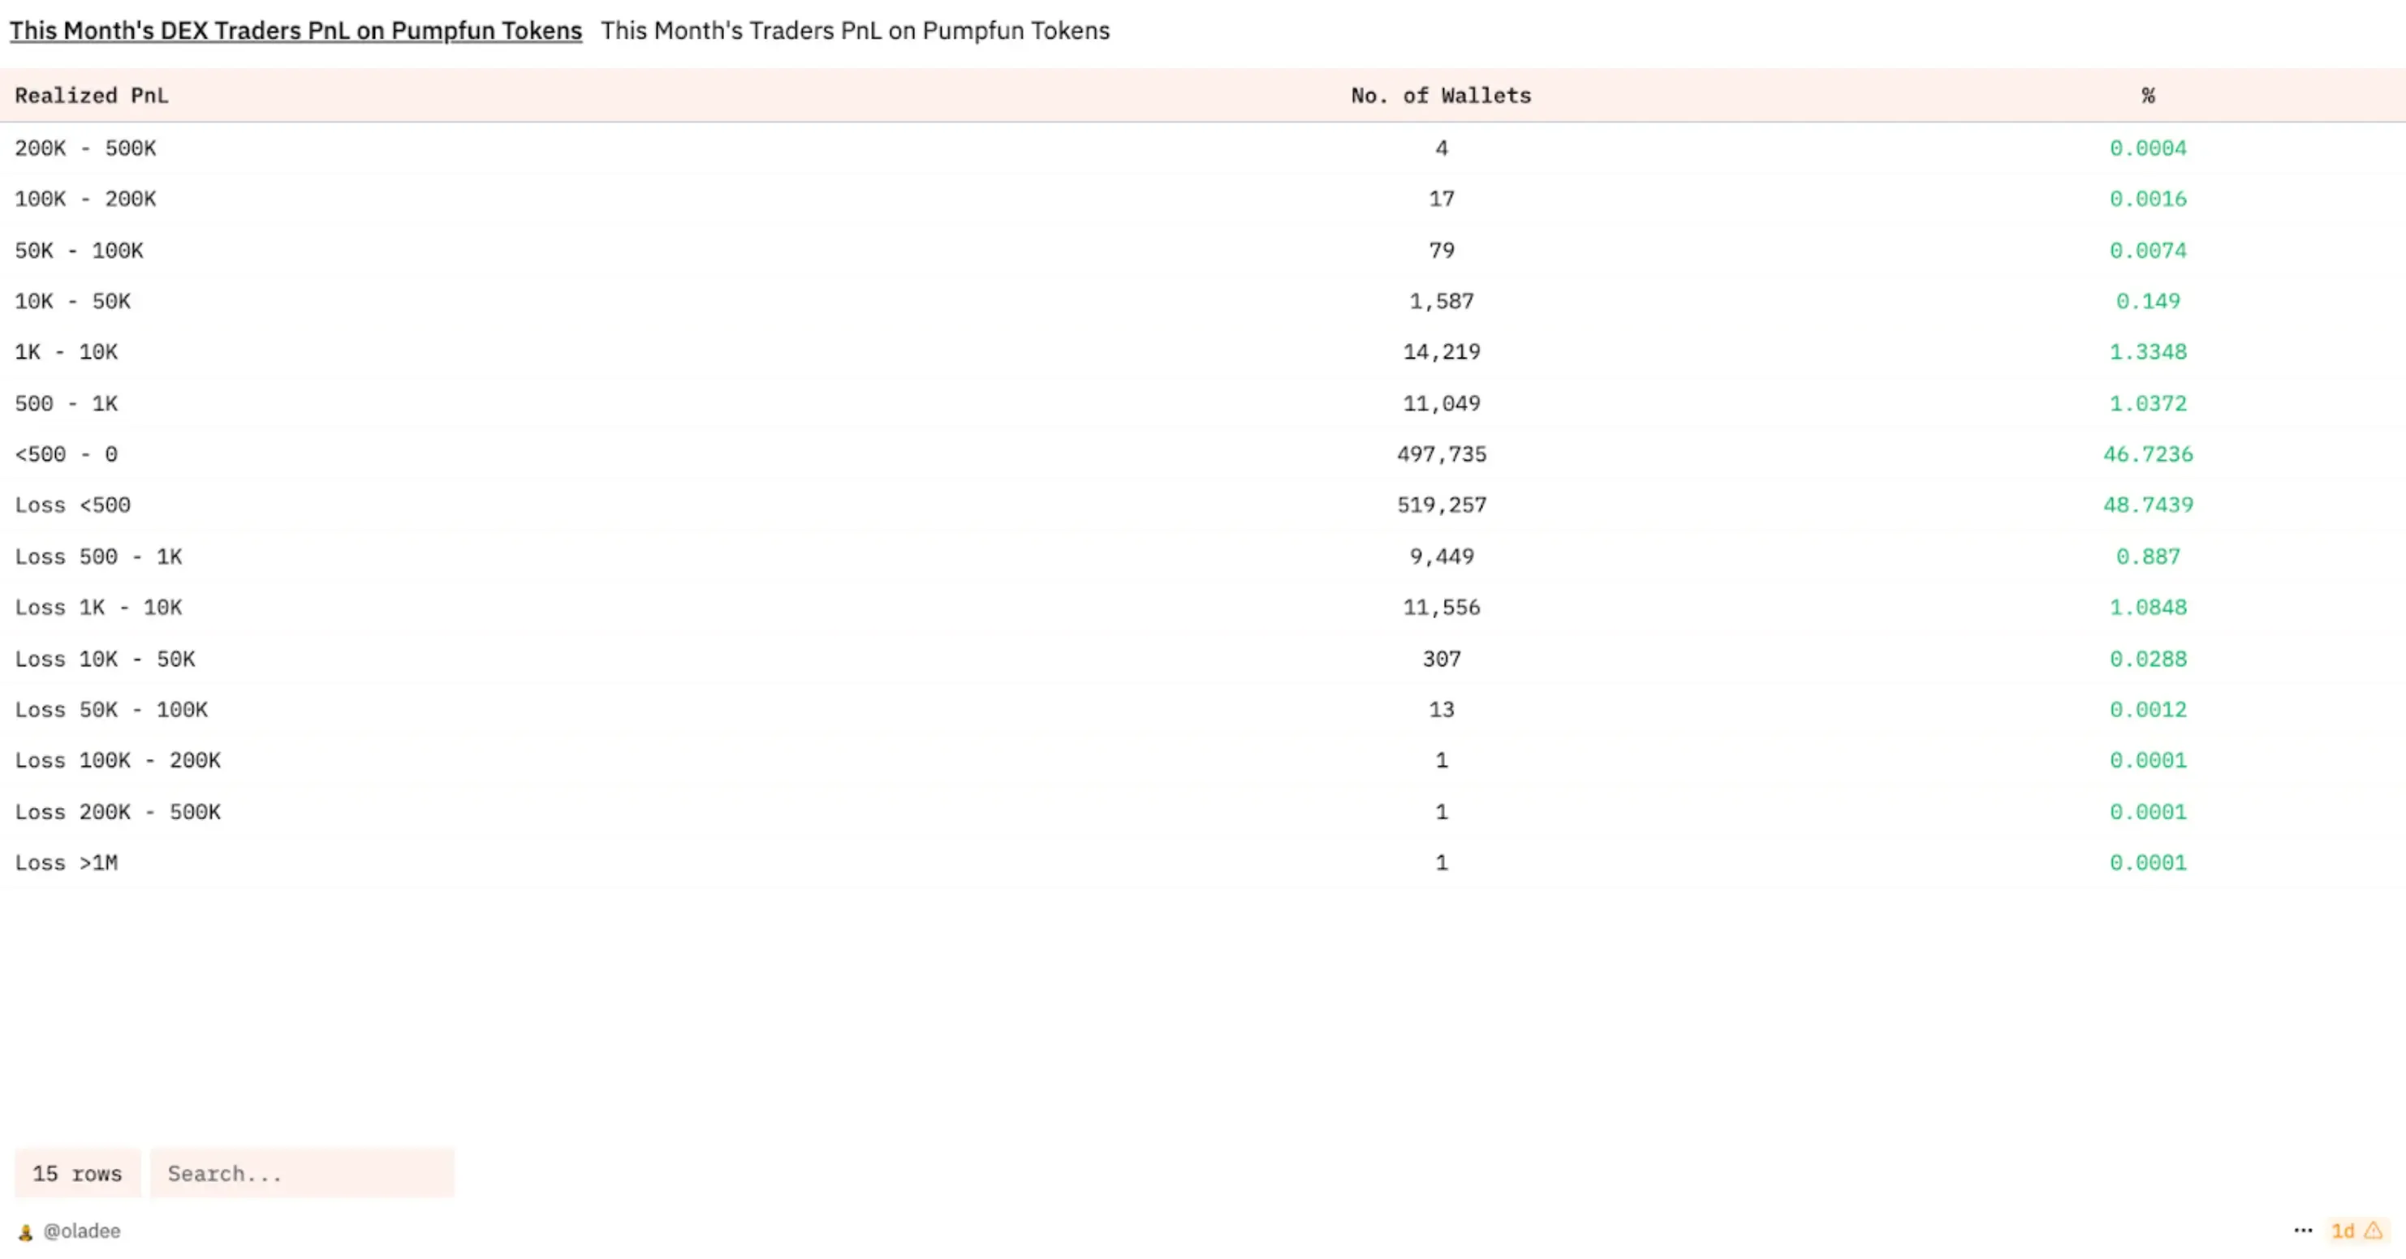Select the <500 - 0 row label
The width and height of the screenshot is (2406, 1259).
click(x=67, y=454)
